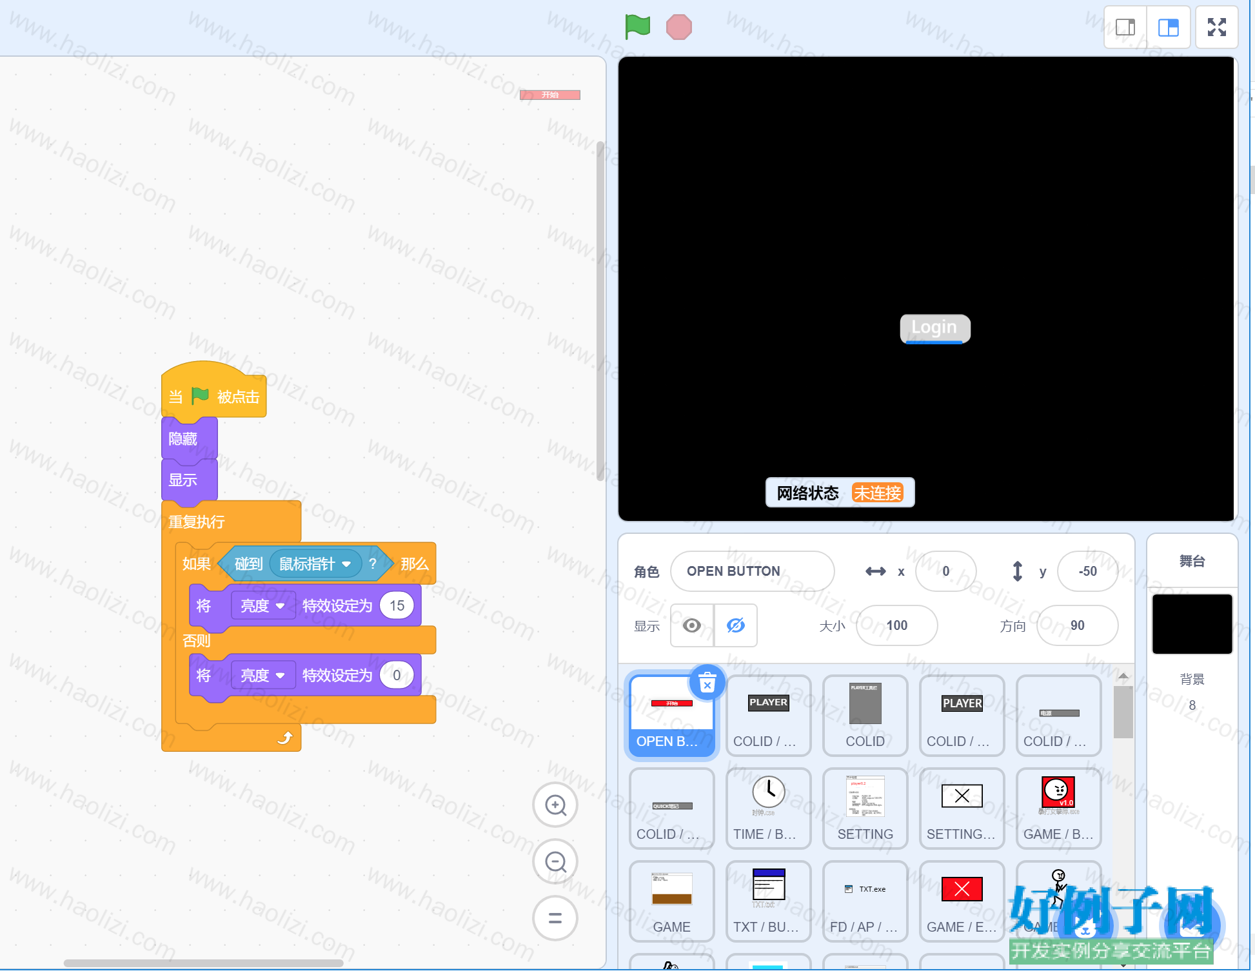Screen dimensions: 1255x971
Task: Edit the value 0 in effect block
Action: point(397,676)
